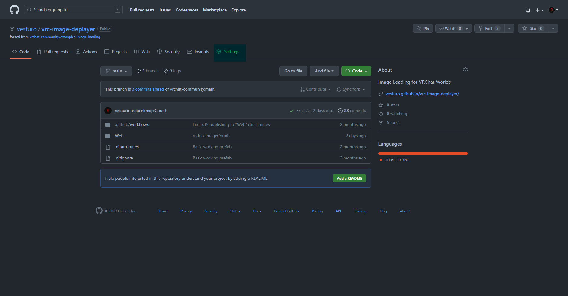
Task: Pin this repository
Action: (x=423, y=28)
